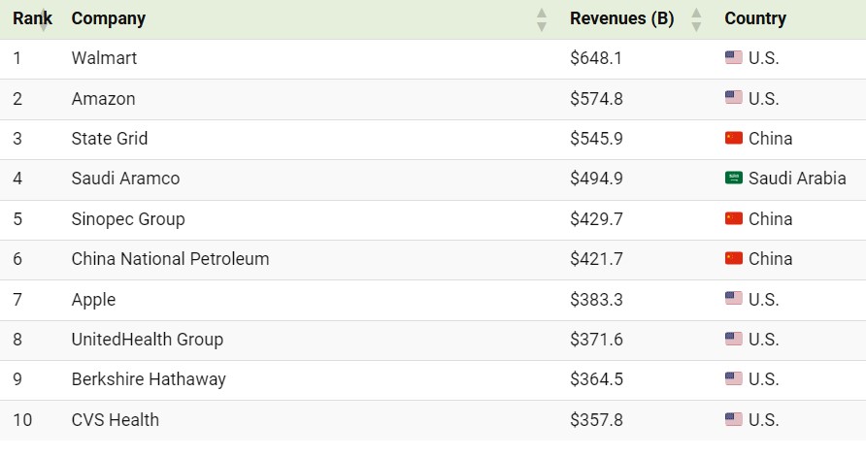
Task: Click the $357.8 revenue value
Action: [596, 420]
